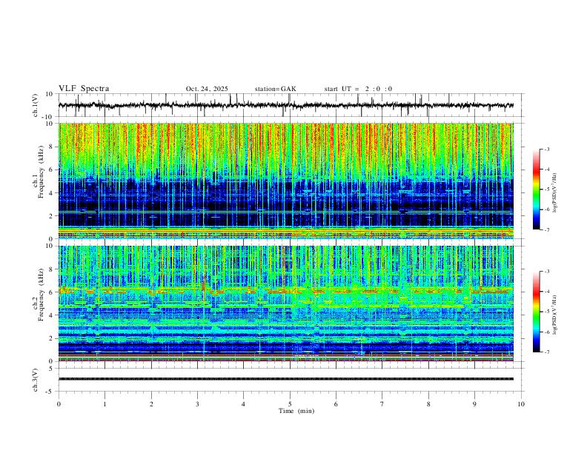Click the "VLF Spectra" plot title
587x453 pixels.
coord(84,89)
